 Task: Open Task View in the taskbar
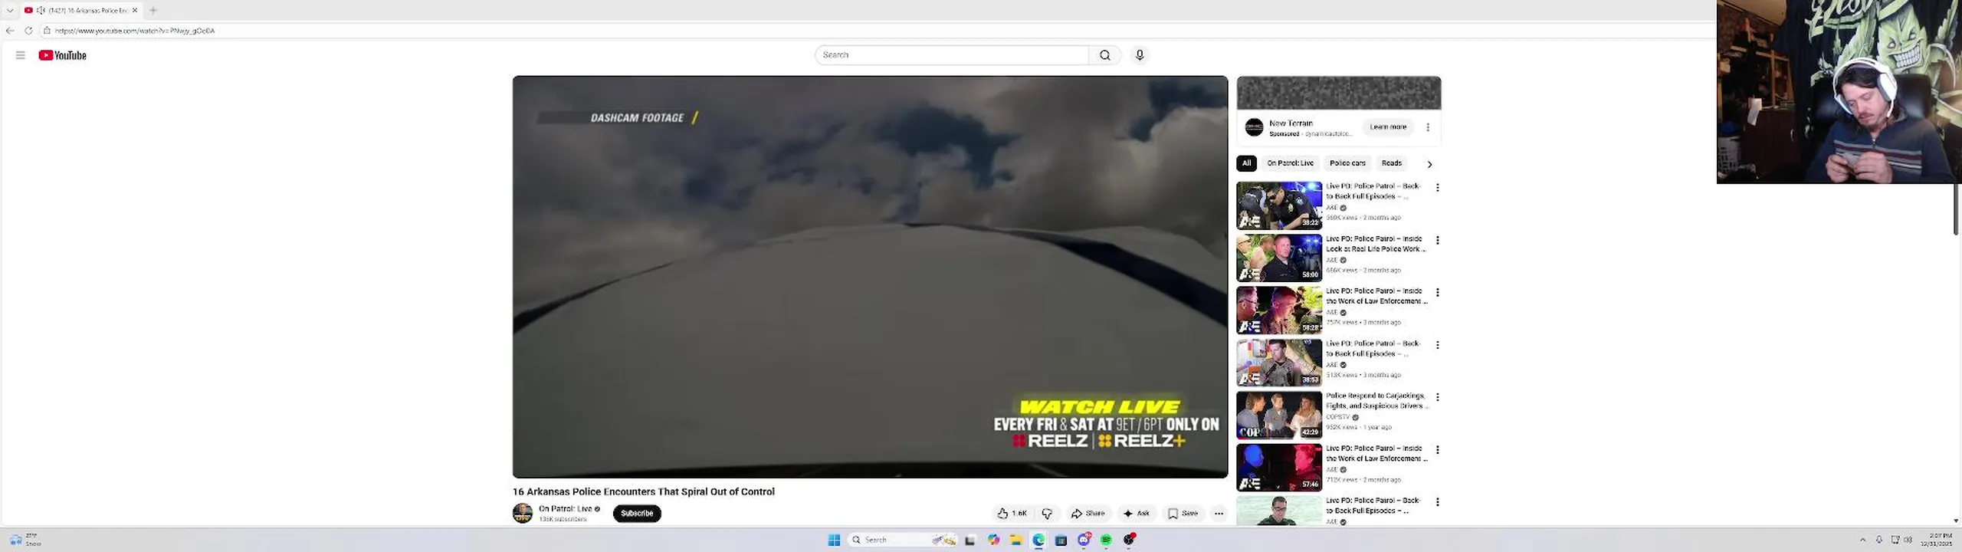click(x=970, y=540)
